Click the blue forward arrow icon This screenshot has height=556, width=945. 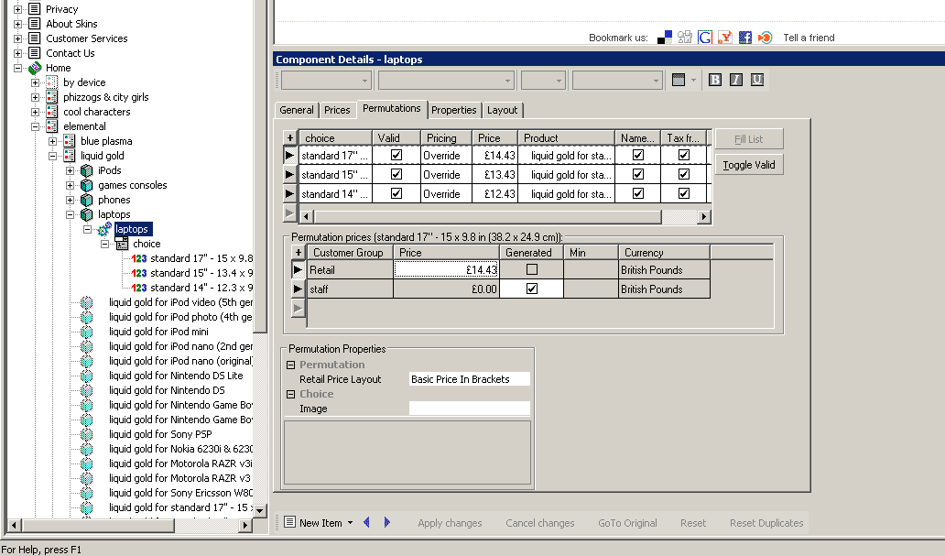(387, 523)
